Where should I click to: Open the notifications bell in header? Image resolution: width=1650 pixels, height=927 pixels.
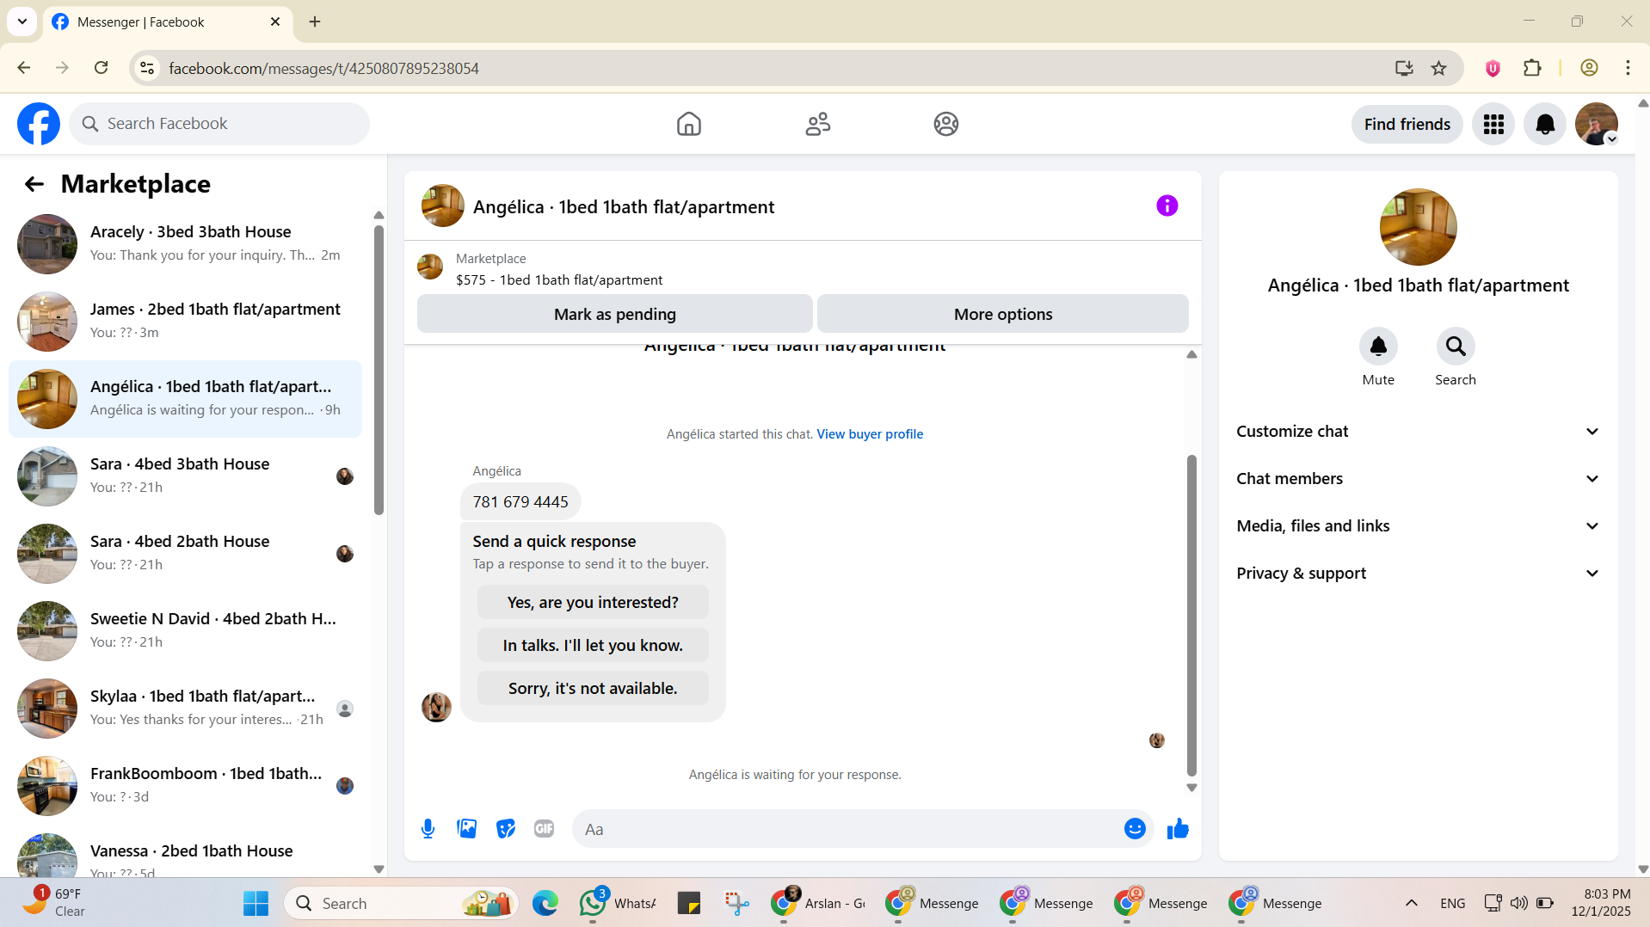[x=1545, y=125]
